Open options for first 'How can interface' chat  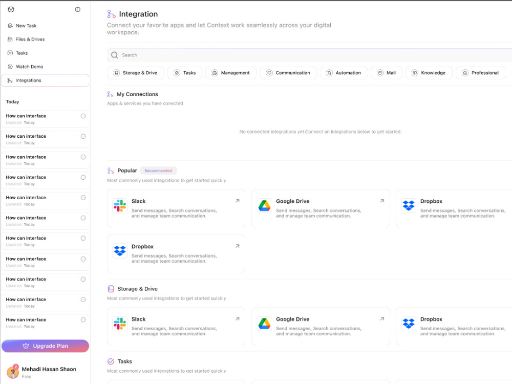point(83,116)
